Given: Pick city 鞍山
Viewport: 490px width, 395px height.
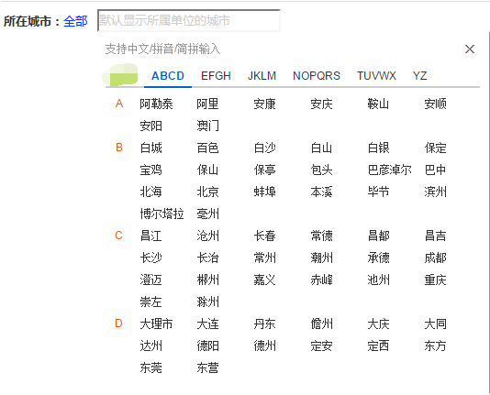Looking at the screenshot, I should coord(378,104).
